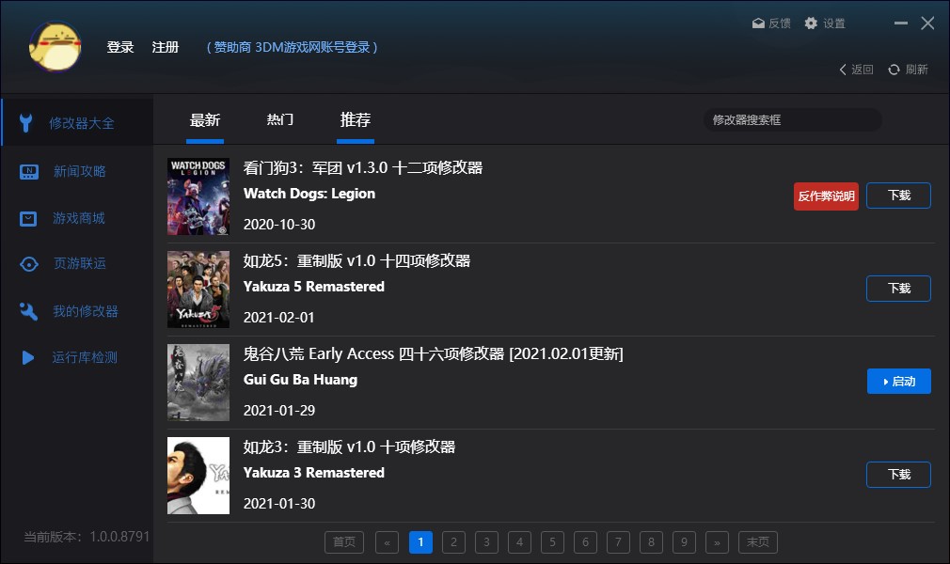Switch to the 最新 tab
Image resolution: width=950 pixels, height=564 pixels.
(x=205, y=120)
